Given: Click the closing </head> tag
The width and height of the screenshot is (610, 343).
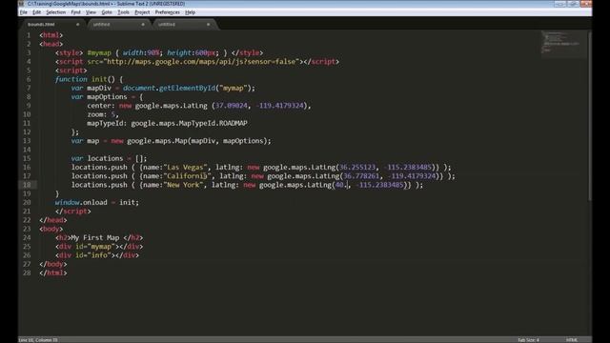Looking at the screenshot, I should pos(53,220).
